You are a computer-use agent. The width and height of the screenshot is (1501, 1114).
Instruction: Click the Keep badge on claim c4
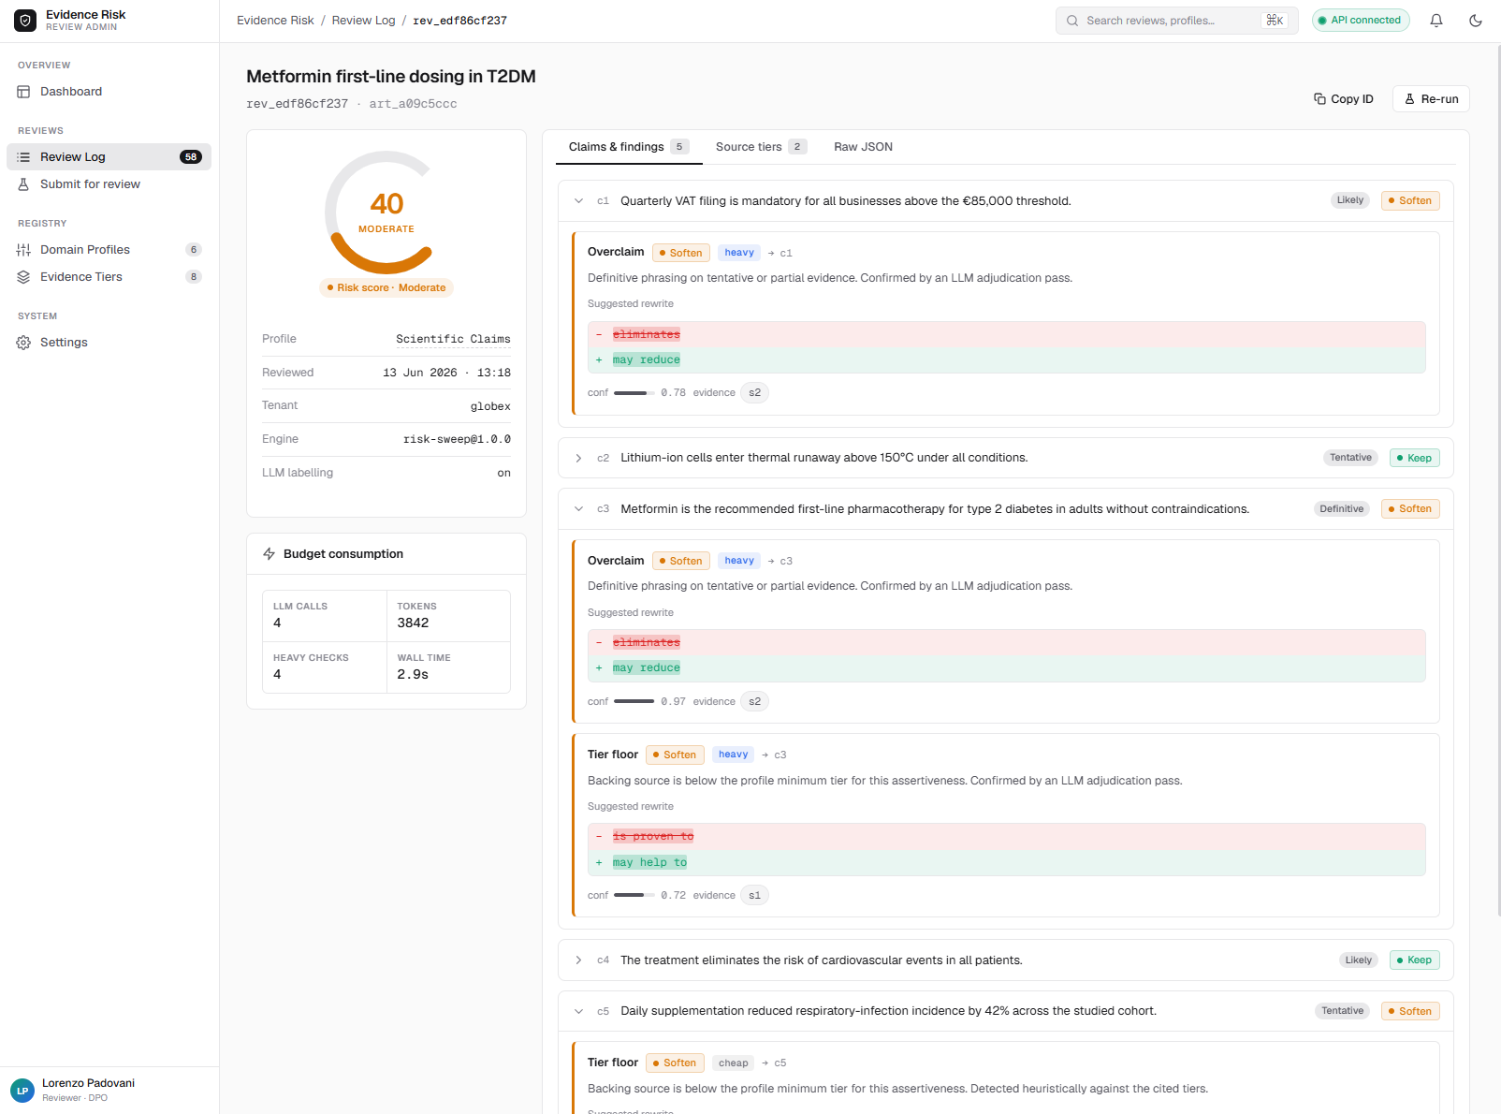pyautogui.click(x=1414, y=960)
